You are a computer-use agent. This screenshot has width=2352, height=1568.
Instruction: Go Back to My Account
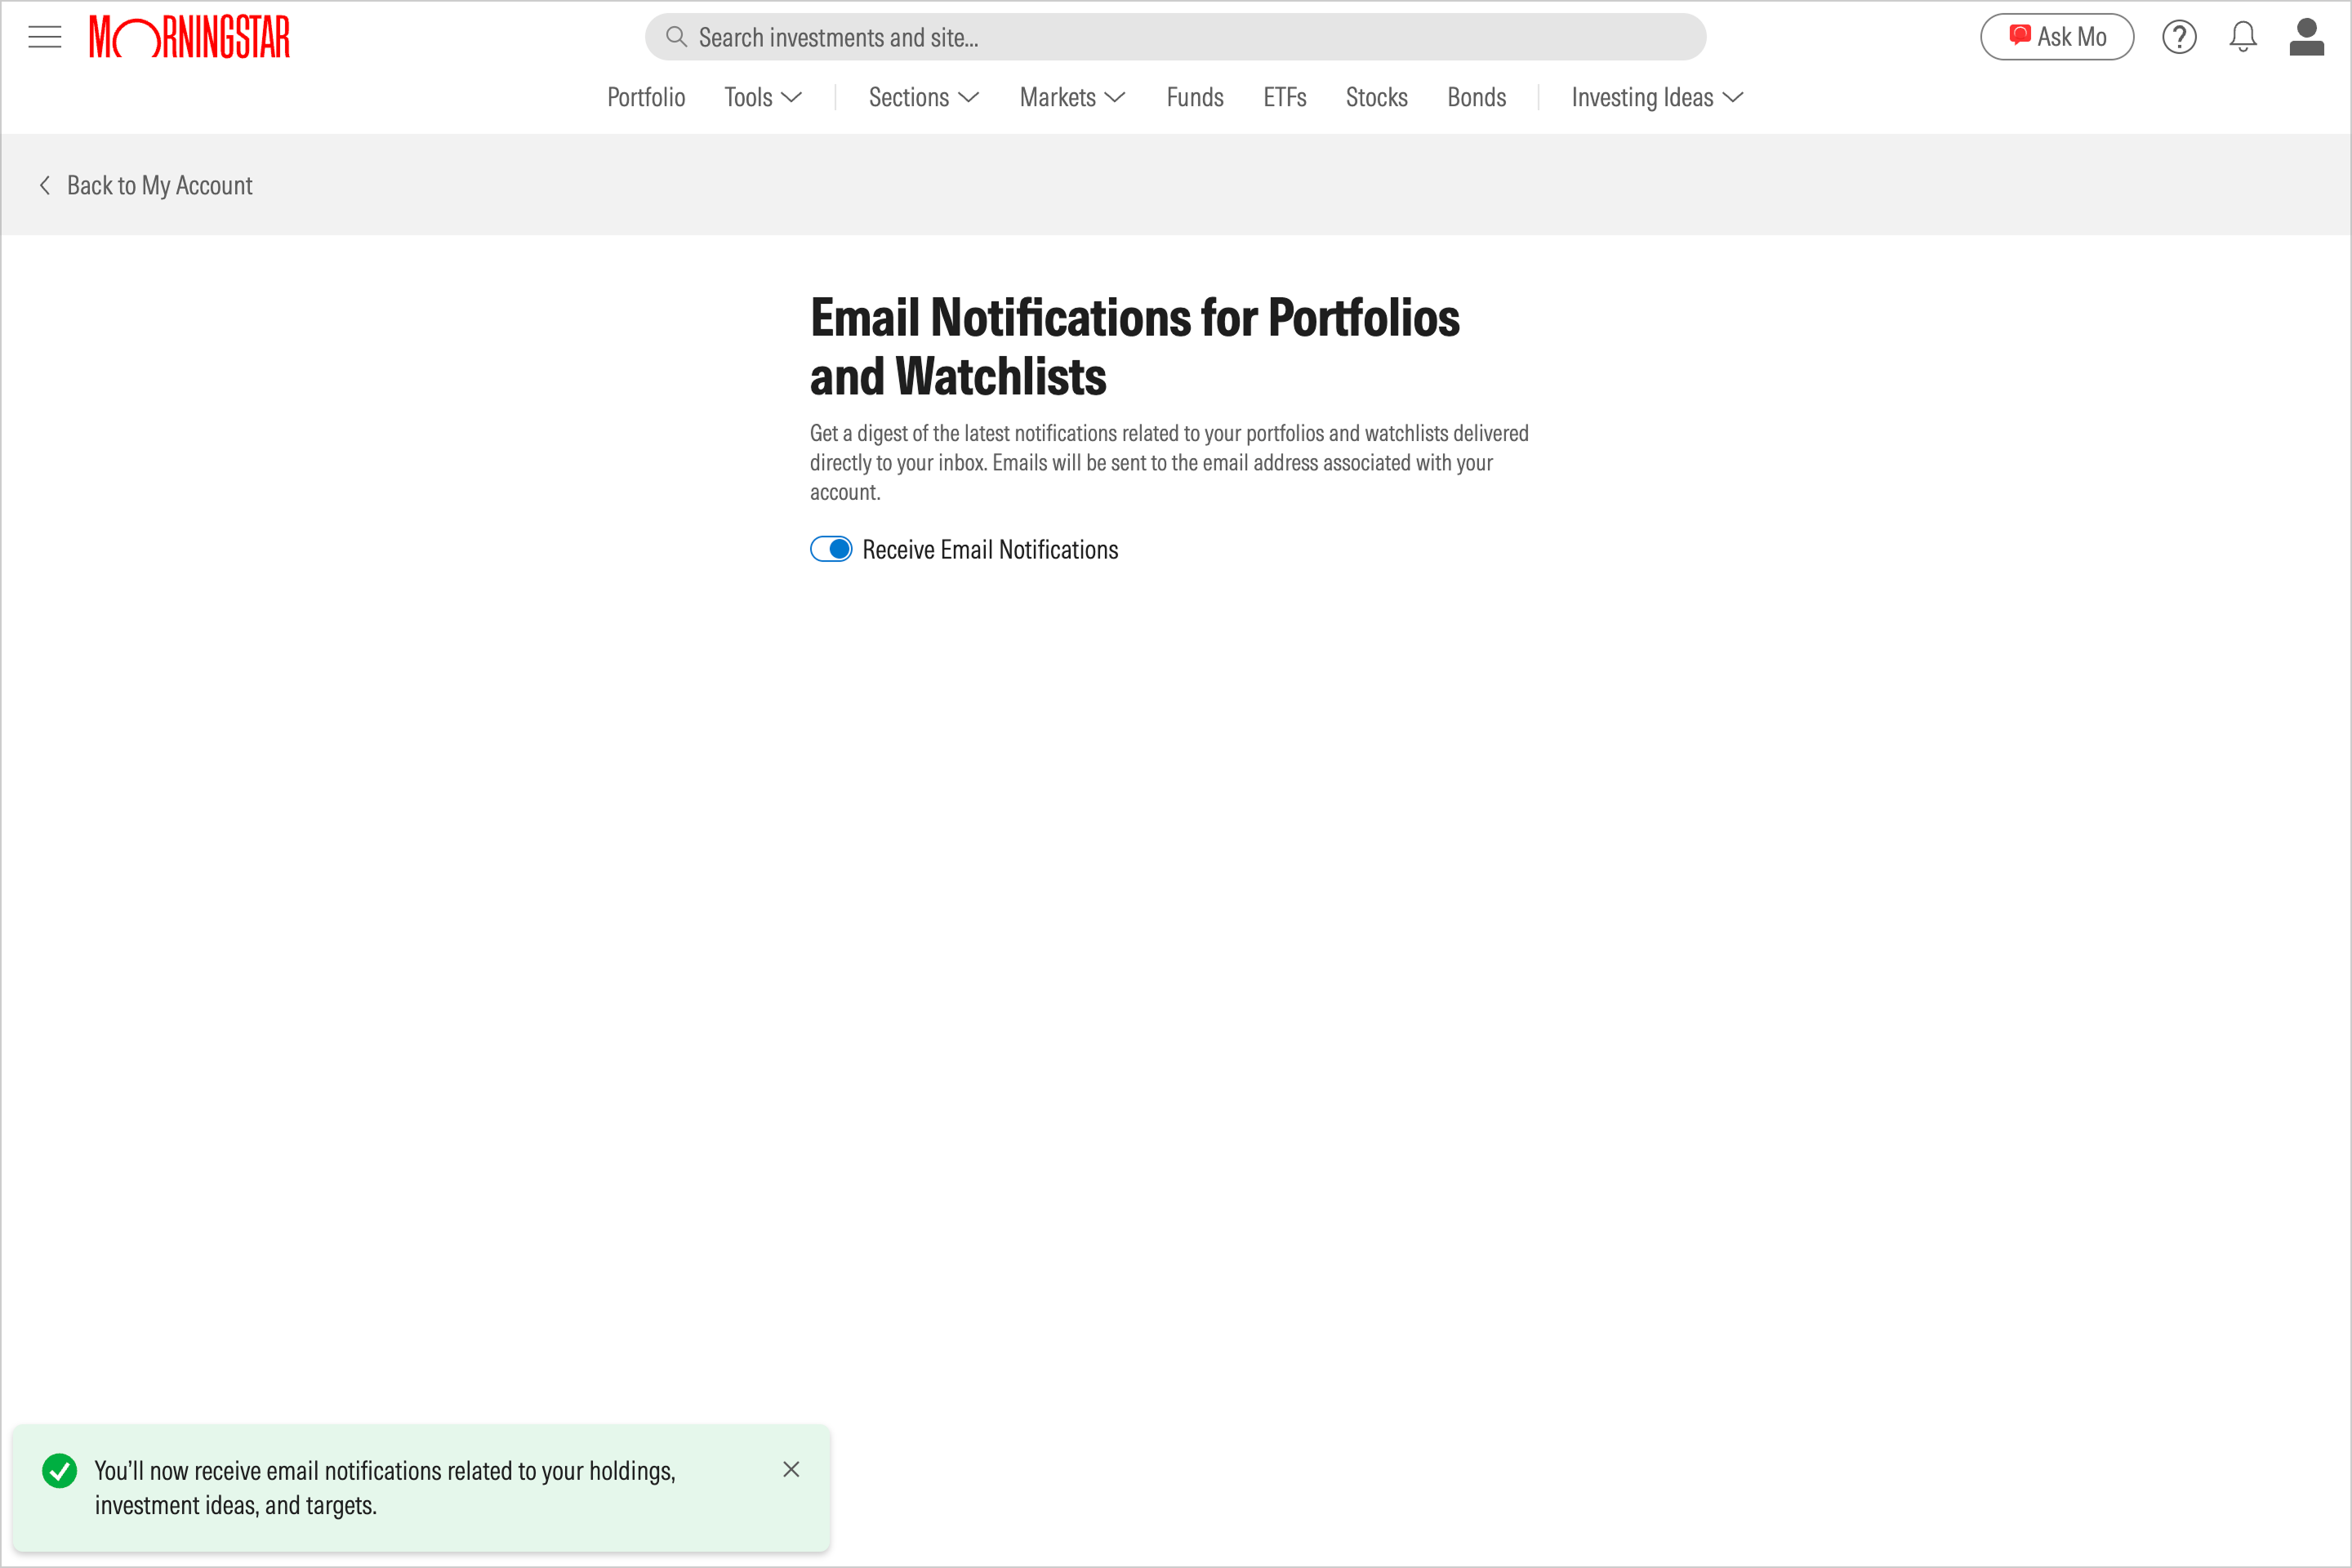pos(146,185)
